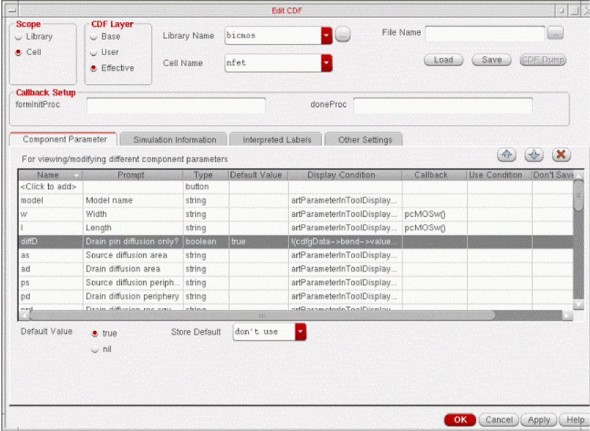Open the Interpreted Labels tab
The image size is (590, 431).
pyautogui.click(x=273, y=140)
